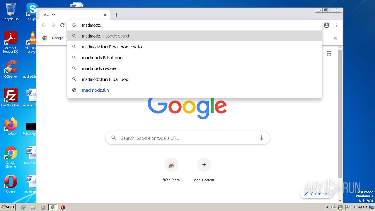The image size is (375, 211).
Task: Open the Google Chrome desktop icon
Action: click(11, 157)
